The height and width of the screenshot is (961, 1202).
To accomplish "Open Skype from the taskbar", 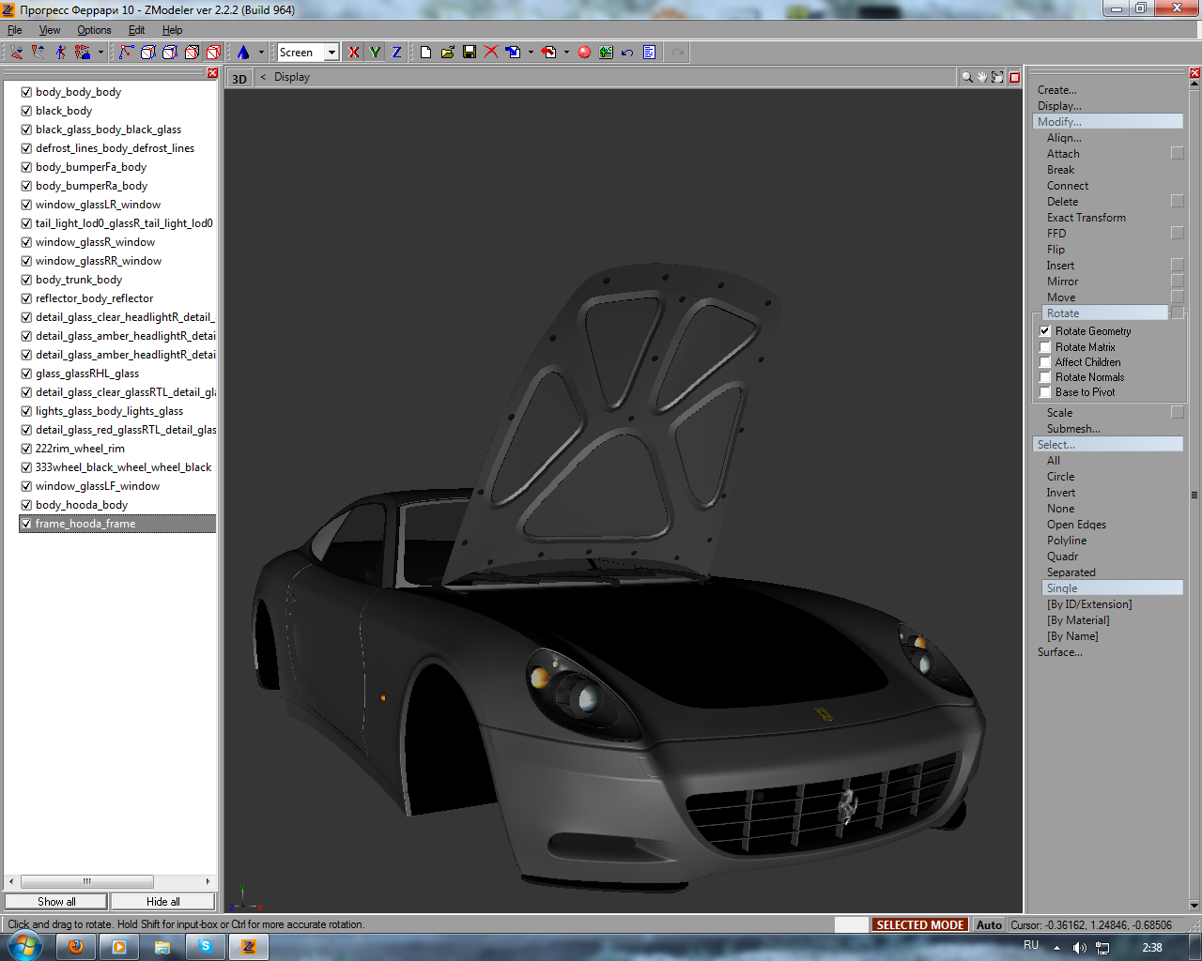I will pos(206,947).
